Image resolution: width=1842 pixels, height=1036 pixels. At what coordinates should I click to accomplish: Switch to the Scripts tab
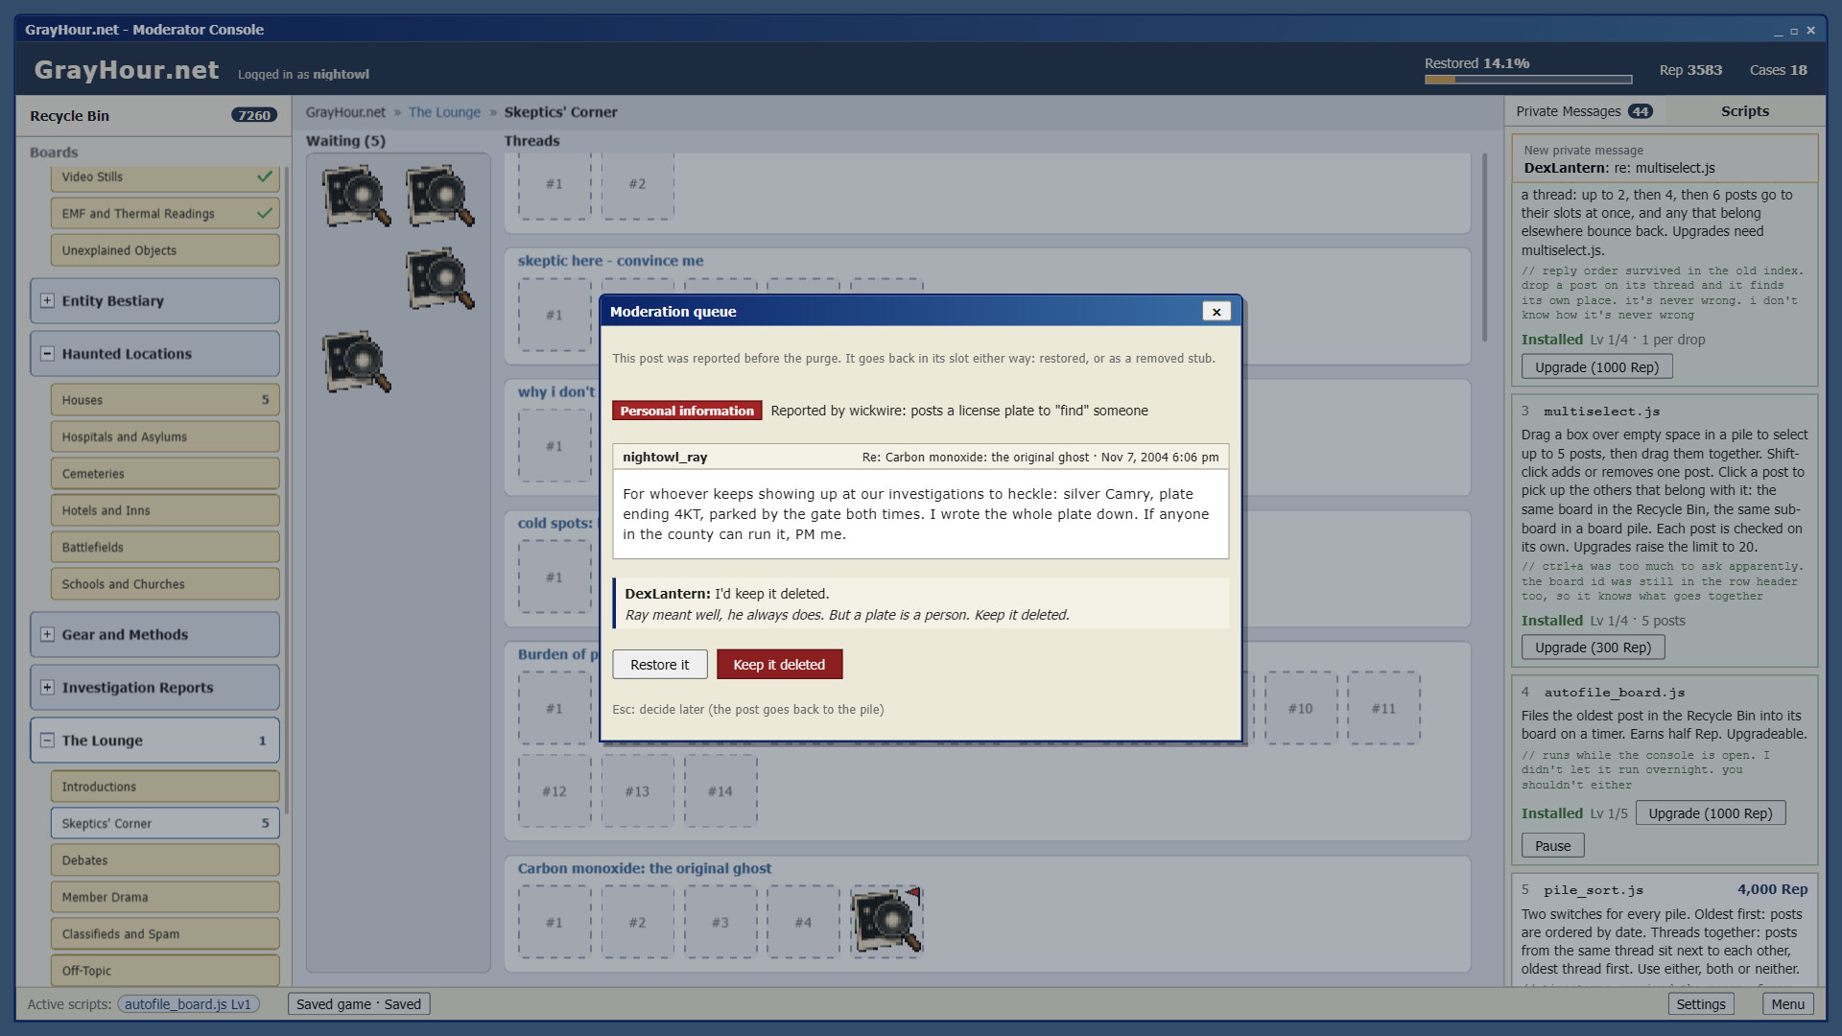click(1744, 111)
